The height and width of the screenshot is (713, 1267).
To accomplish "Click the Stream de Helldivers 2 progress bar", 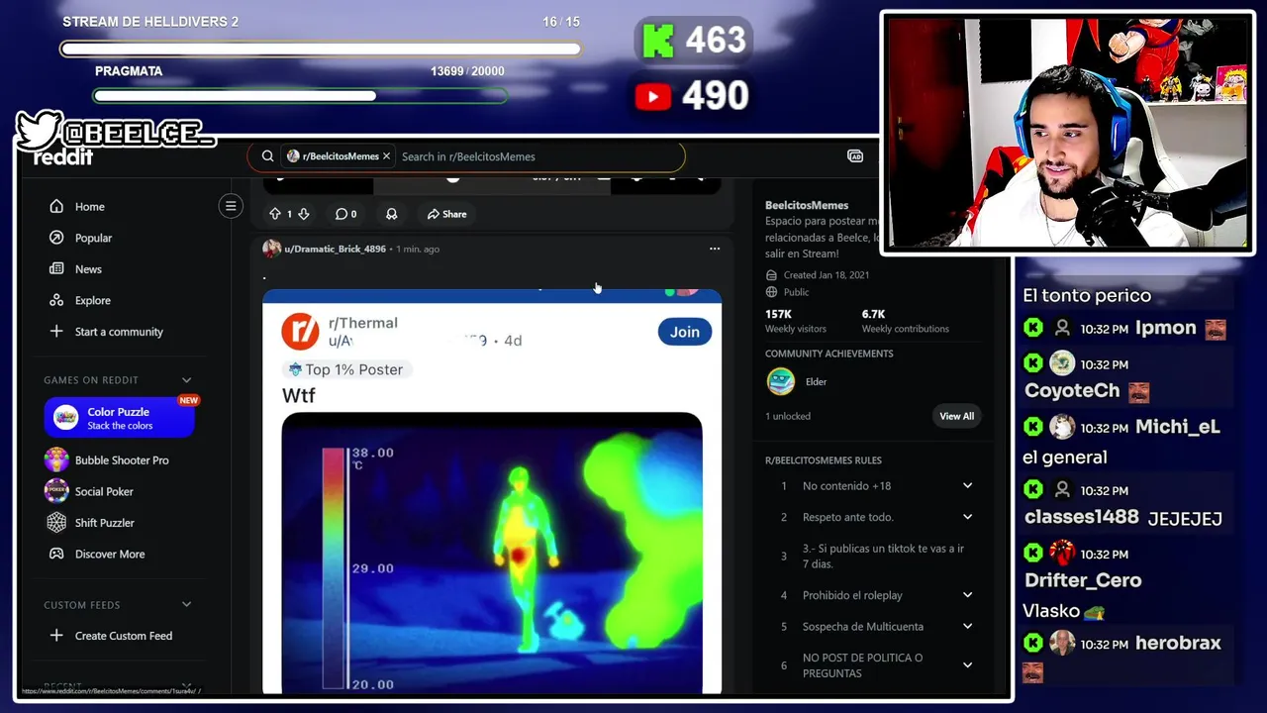I will click(x=321, y=49).
